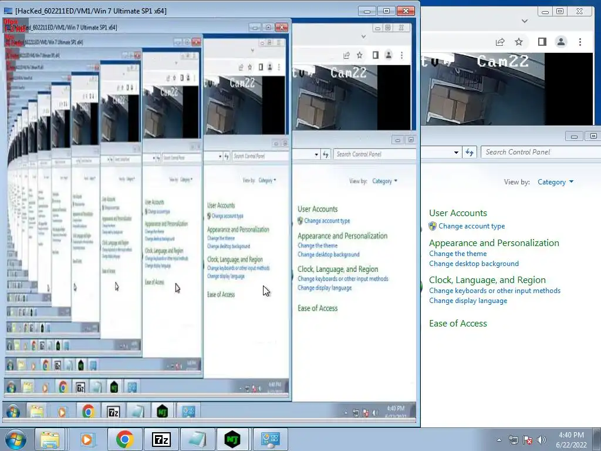
Task: Open the 4:40 PM clock in outer tray
Action: click(x=571, y=440)
